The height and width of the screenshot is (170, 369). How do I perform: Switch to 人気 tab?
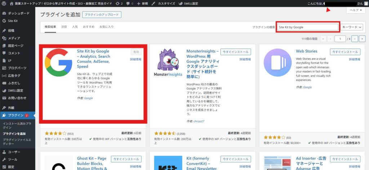click(75, 27)
